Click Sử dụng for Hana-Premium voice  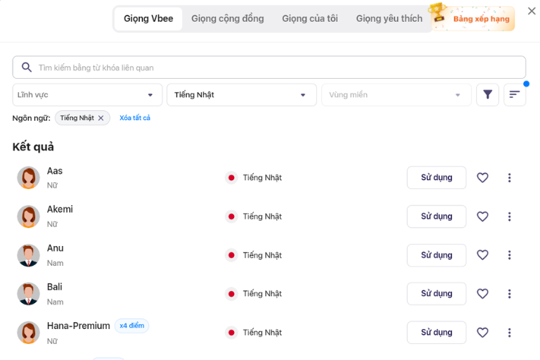pyautogui.click(x=437, y=333)
